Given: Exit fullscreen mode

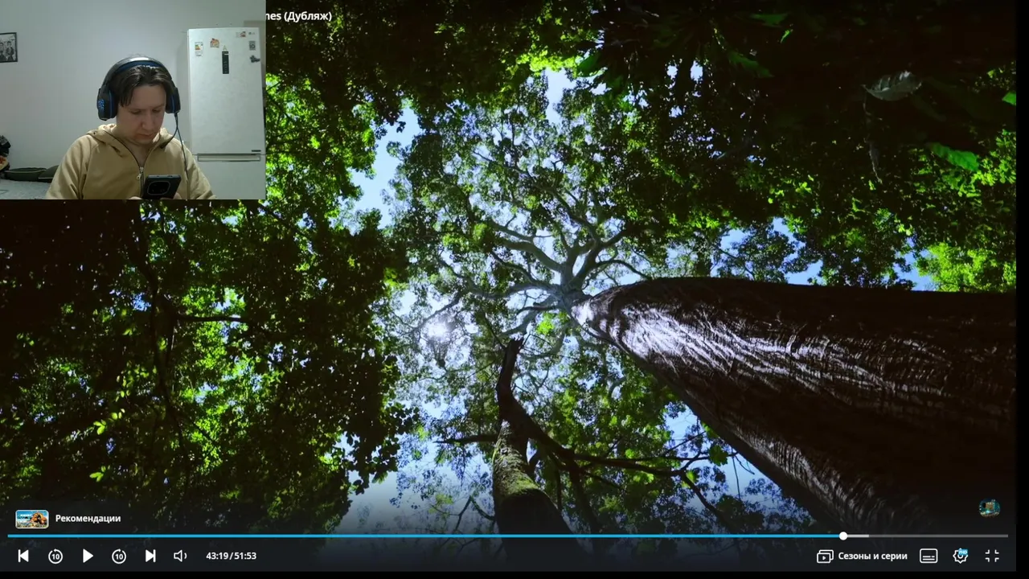Looking at the screenshot, I should pyautogui.click(x=992, y=556).
